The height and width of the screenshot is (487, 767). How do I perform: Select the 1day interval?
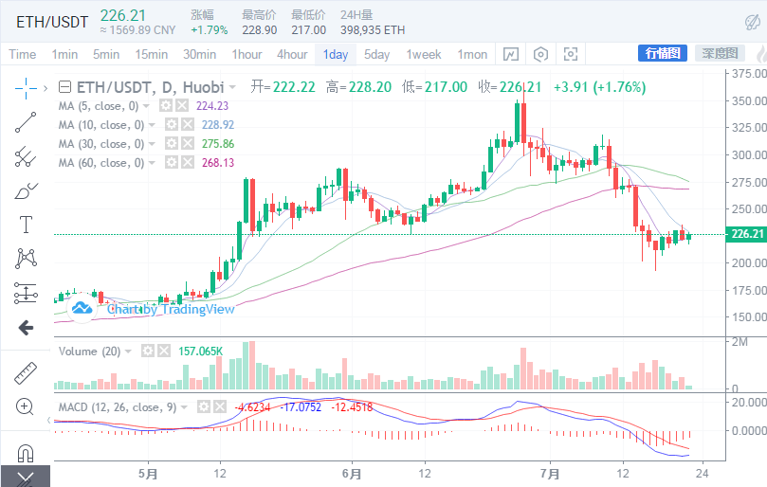(x=336, y=54)
